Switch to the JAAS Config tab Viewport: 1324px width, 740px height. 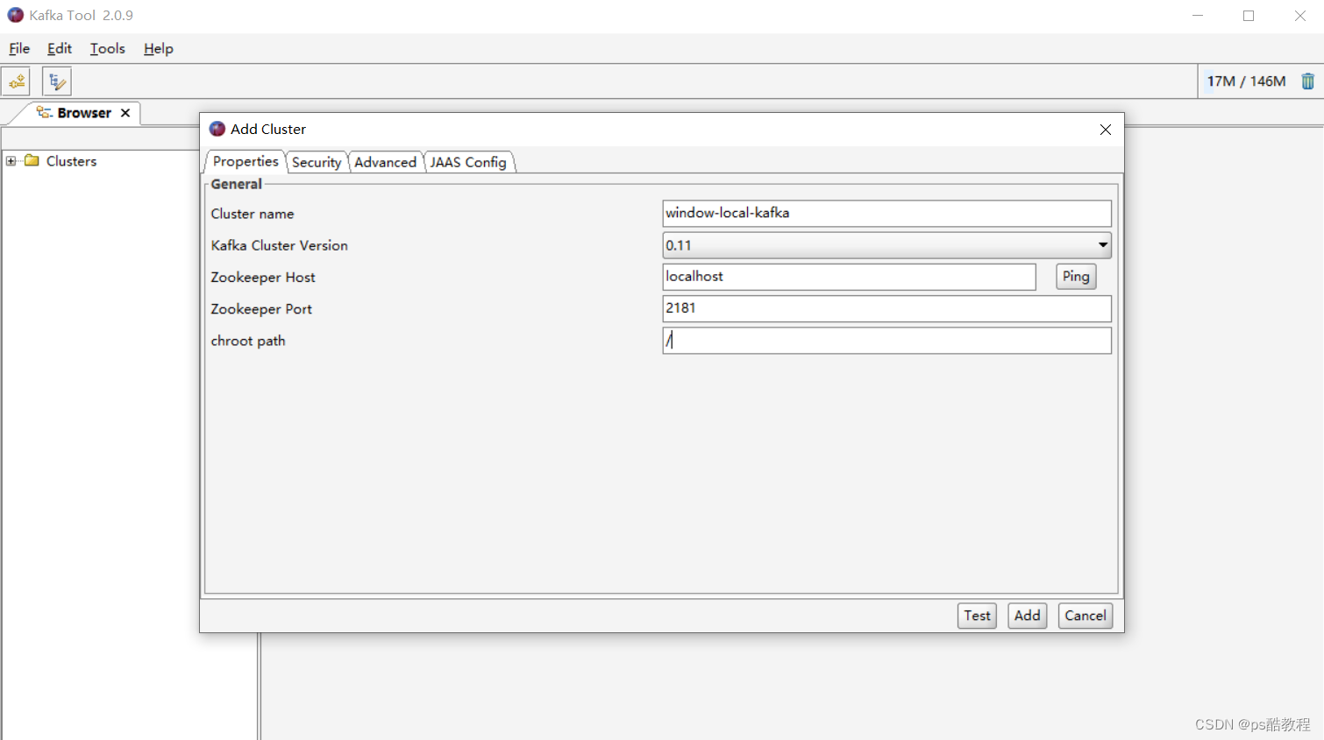[468, 162]
